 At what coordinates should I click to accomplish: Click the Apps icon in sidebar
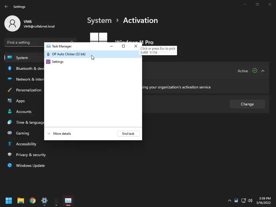10,101
